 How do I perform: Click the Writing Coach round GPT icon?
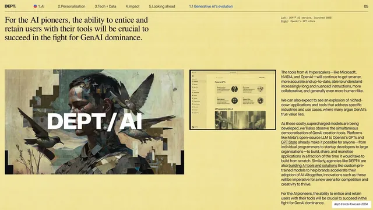click(234, 89)
